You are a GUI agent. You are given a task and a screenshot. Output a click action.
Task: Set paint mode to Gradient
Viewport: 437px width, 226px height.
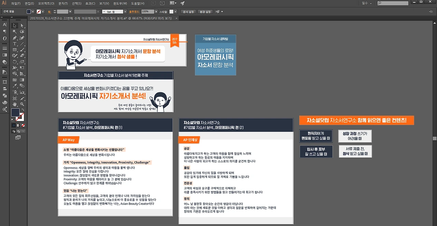point(18,125)
